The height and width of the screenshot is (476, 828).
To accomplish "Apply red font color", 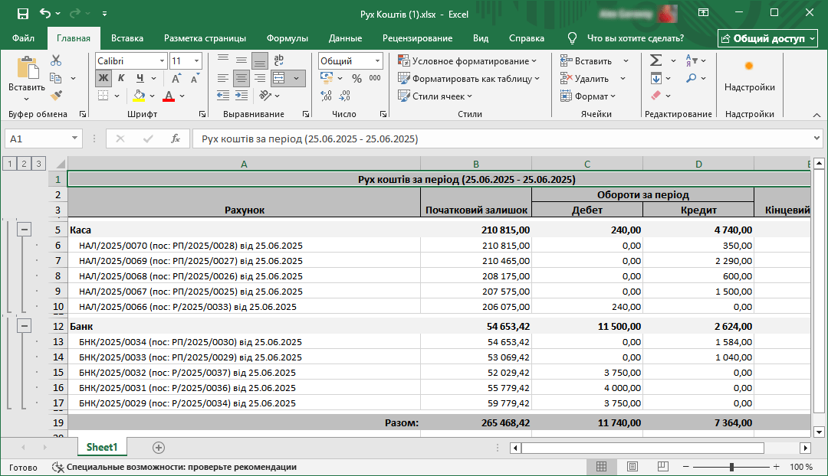I will [169, 96].
